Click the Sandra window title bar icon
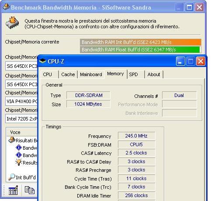This screenshot has height=201, width=211. 6,7
